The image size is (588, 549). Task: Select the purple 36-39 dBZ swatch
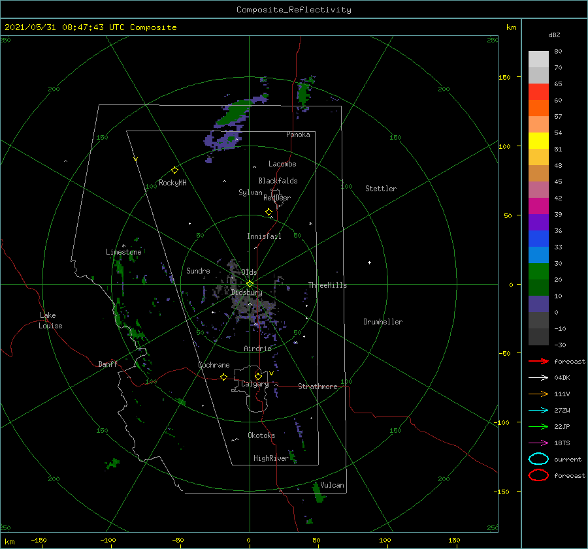538,222
